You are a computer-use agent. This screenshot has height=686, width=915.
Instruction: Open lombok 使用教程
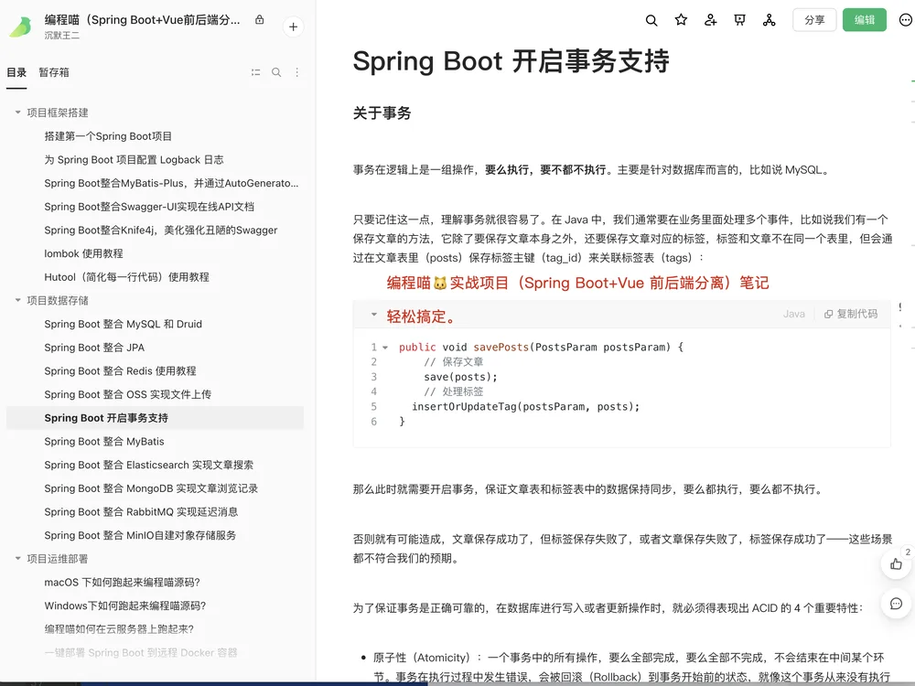83,253
